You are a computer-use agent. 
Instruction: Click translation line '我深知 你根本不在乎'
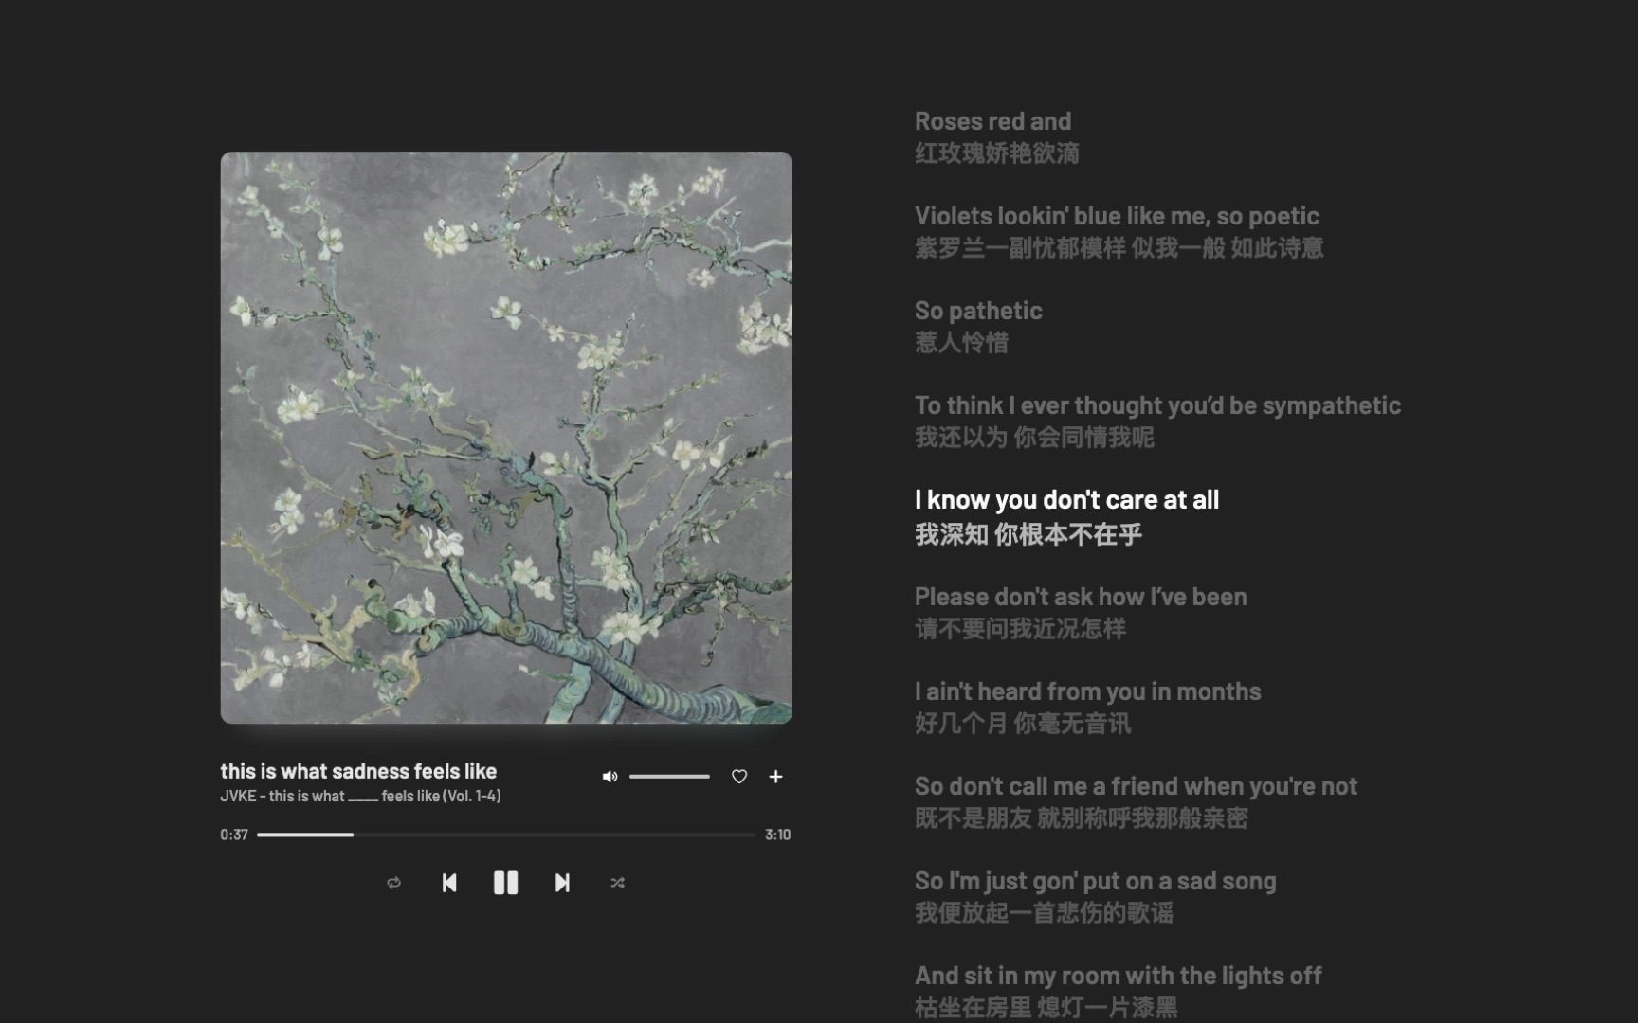click(1028, 534)
